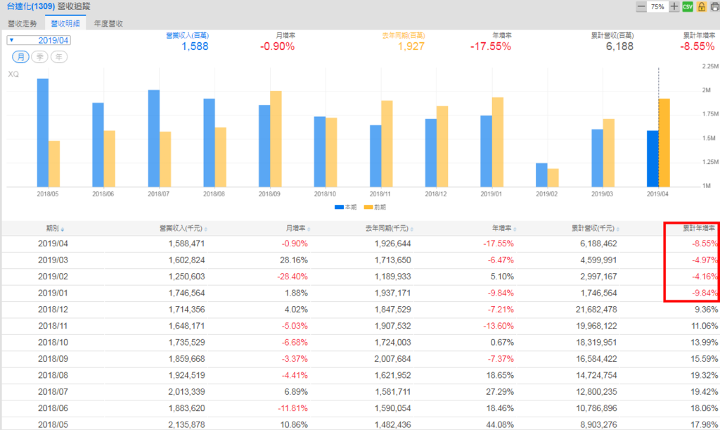Click yearly growth value 44.08%
The width and height of the screenshot is (720, 430).
coord(500,425)
